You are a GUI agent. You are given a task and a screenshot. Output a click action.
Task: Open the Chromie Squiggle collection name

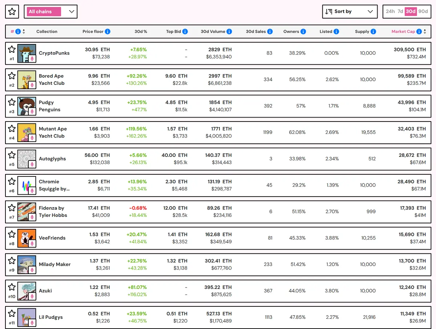click(x=54, y=185)
